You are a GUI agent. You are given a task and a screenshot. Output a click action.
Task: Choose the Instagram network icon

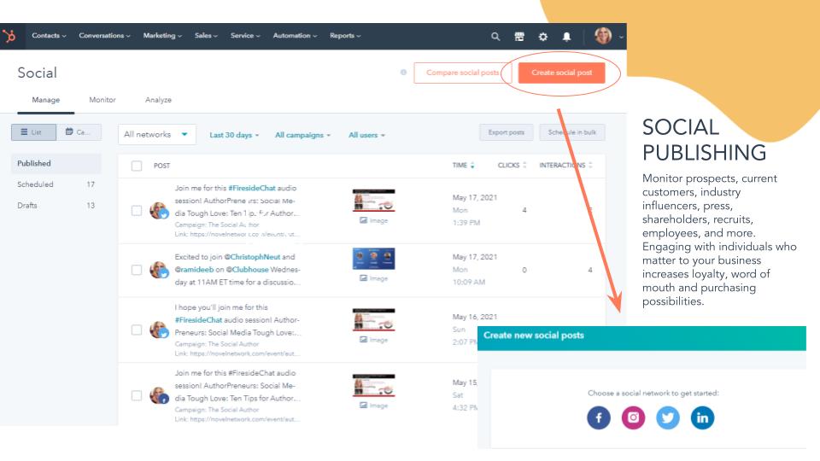[633, 417]
